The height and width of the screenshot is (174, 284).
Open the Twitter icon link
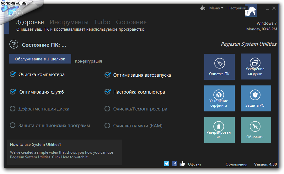167,164
